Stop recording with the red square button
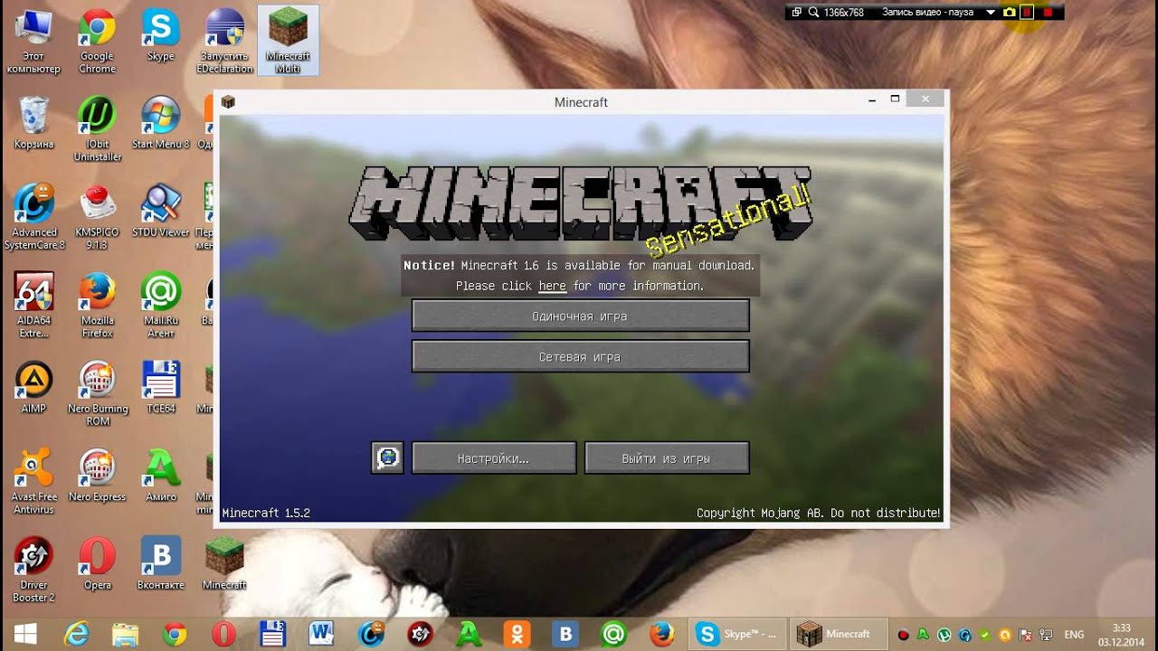This screenshot has height=651, width=1158. click(x=1047, y=13)
